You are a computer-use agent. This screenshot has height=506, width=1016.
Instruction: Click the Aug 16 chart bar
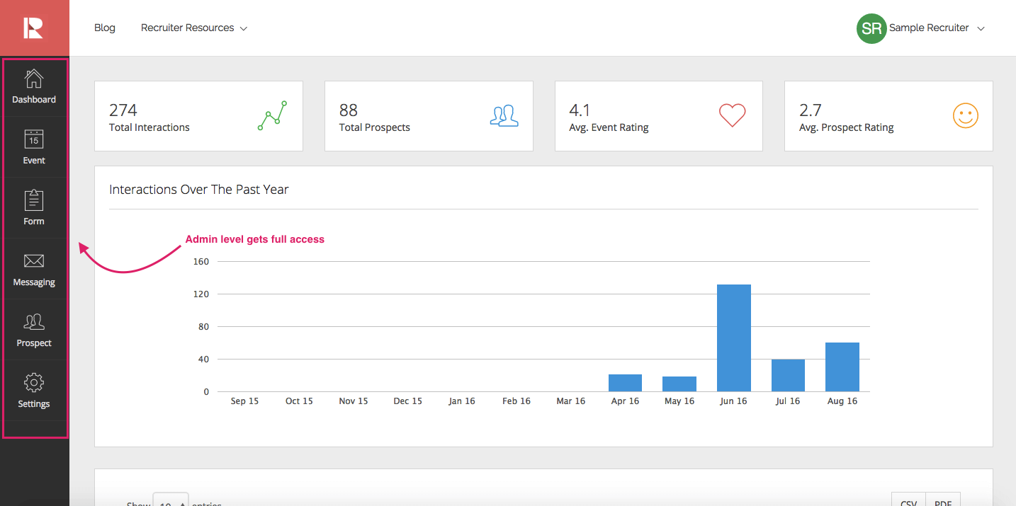pos(842,367)
